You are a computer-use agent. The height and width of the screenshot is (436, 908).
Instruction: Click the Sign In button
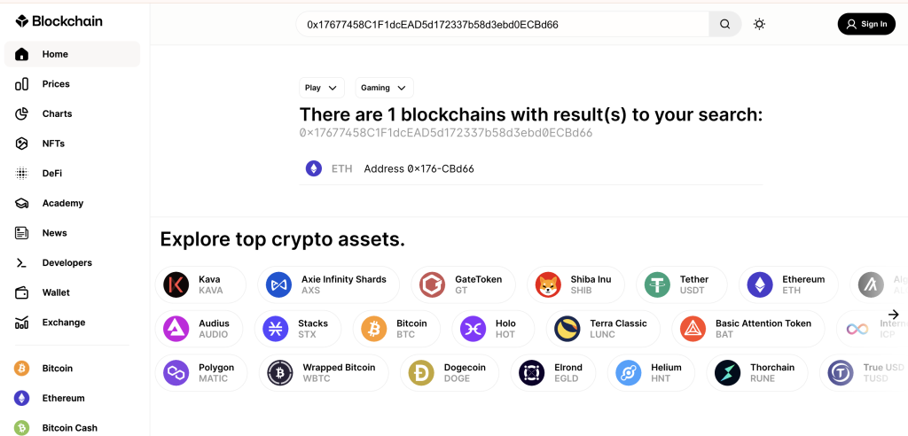click(866, 25)
